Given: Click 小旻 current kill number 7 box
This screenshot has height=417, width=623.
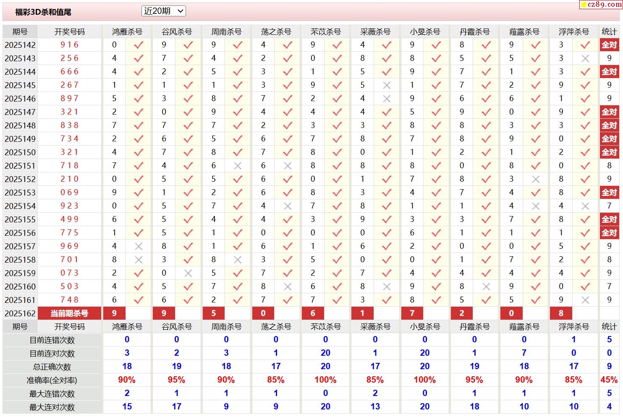Looking at the screenshot, I should 412,313.
